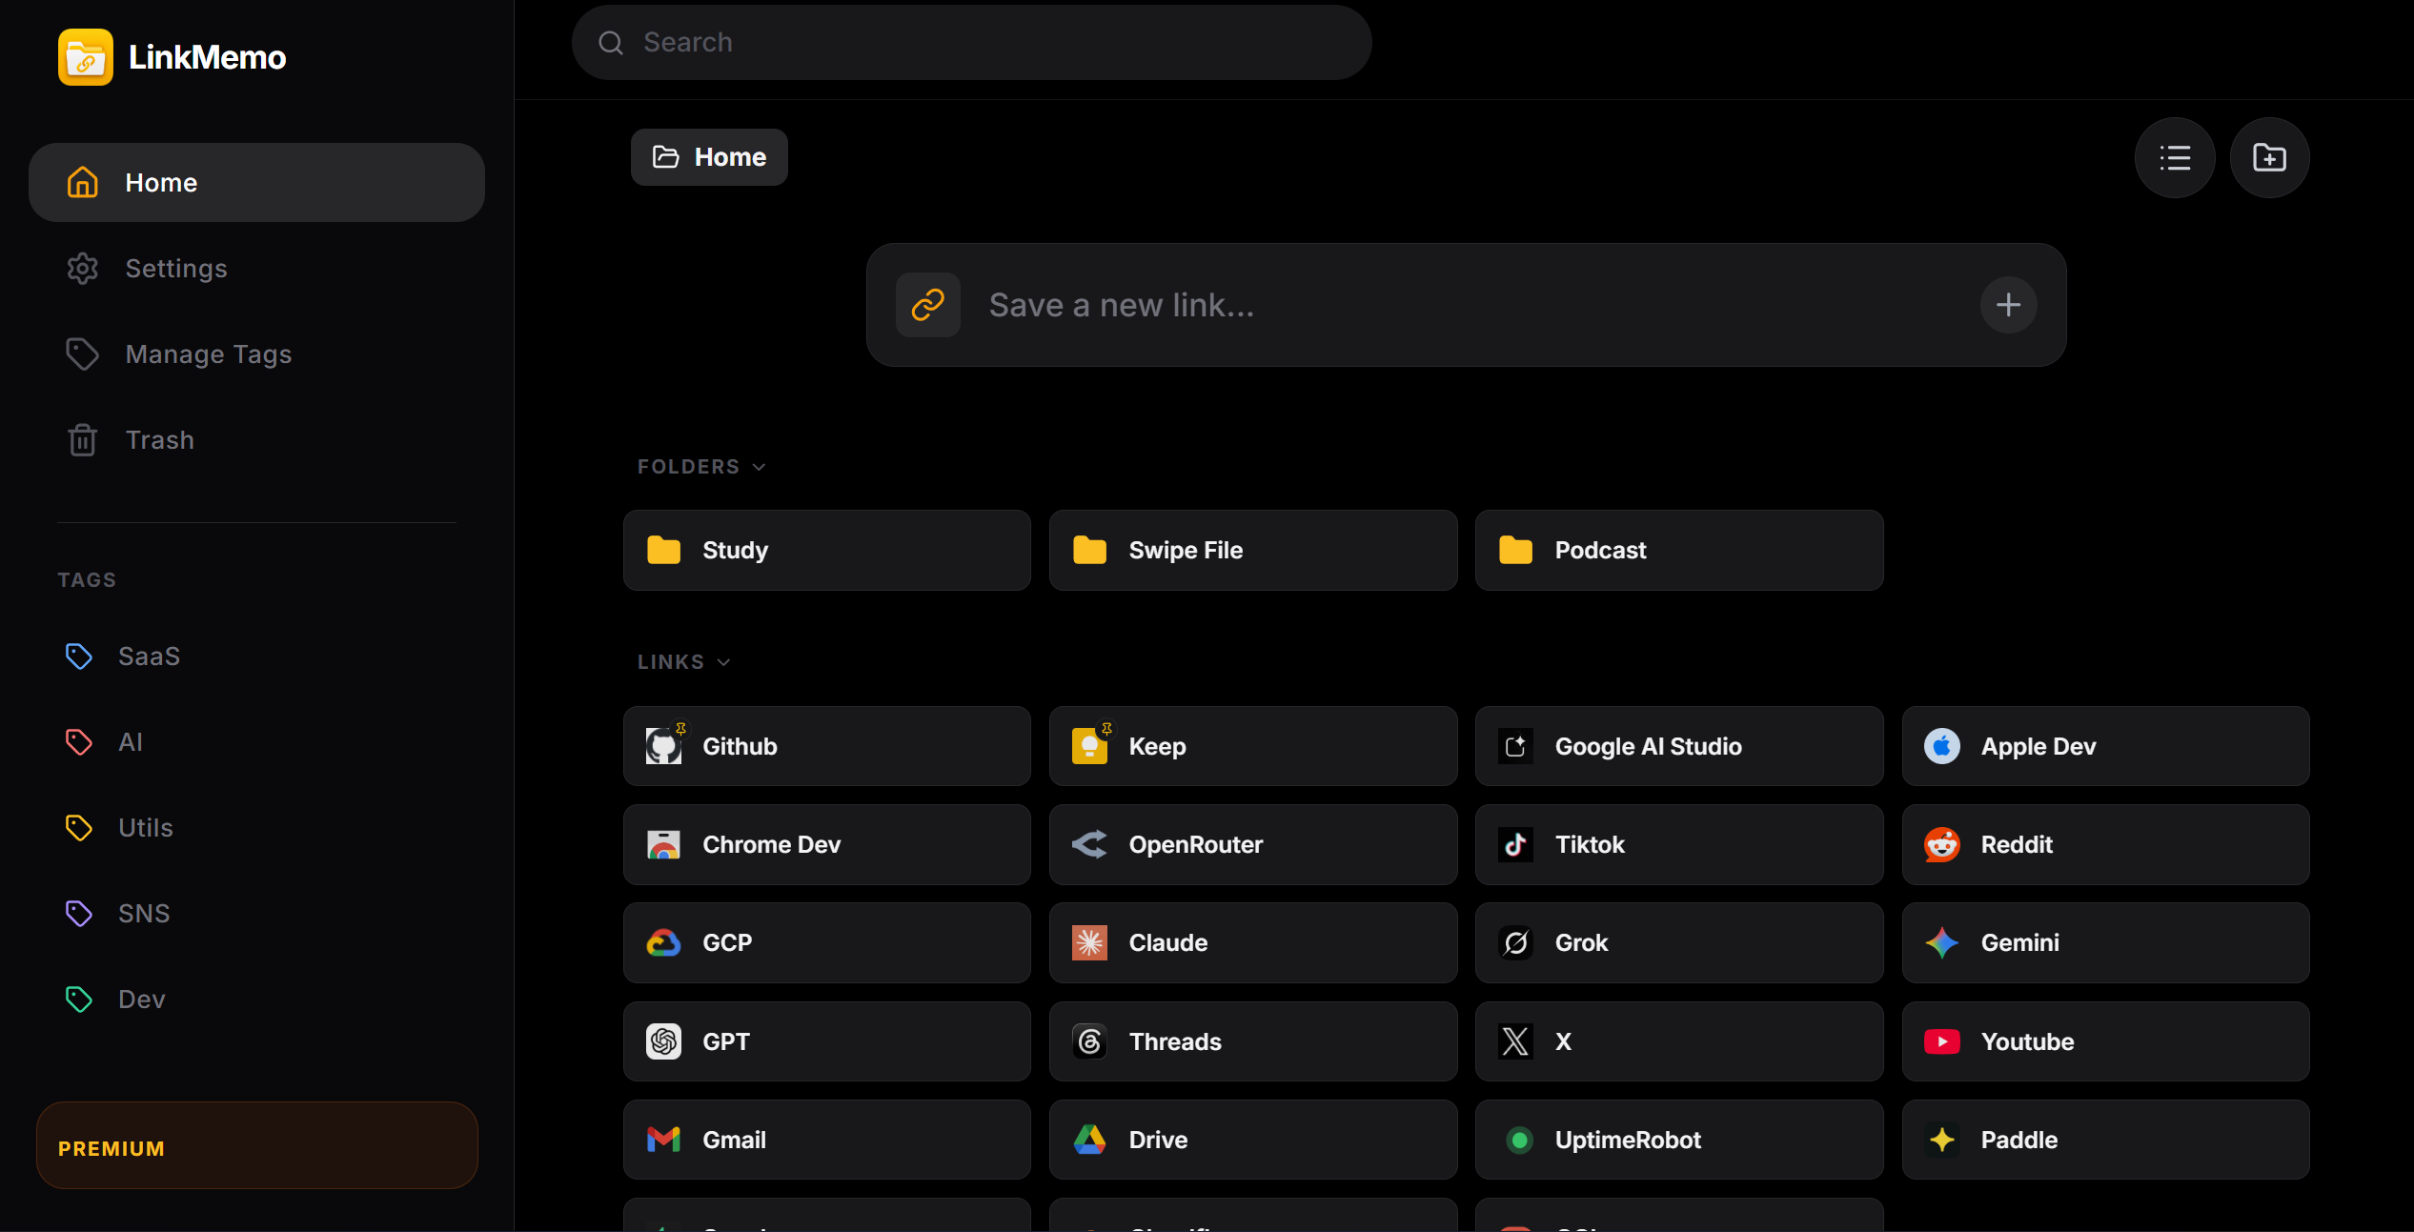
Task: Click the Drive triangle icon
Action: pyautogui.click(x=1089, y=1140)
